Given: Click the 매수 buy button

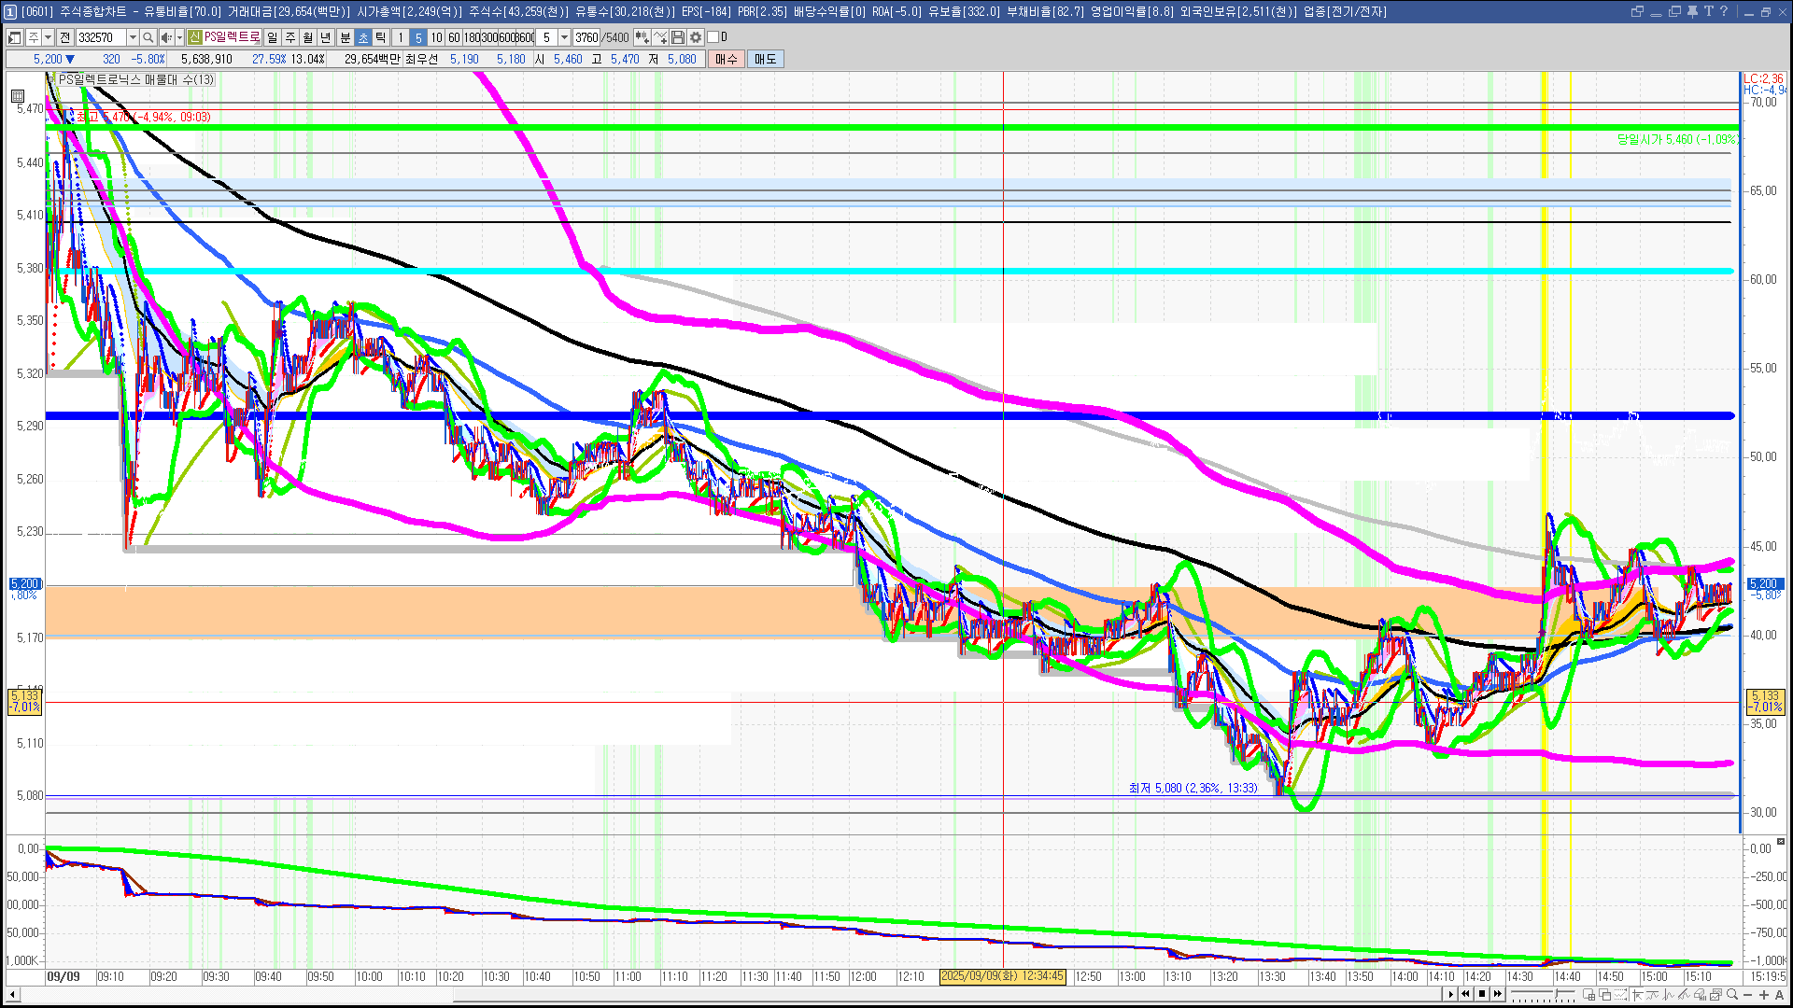Looking at the screenshot, I should pyautogui.click(x=726, y=59).
